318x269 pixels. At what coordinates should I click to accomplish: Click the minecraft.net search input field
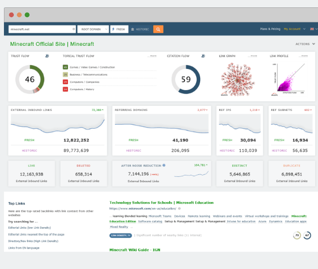coord(39,29)
